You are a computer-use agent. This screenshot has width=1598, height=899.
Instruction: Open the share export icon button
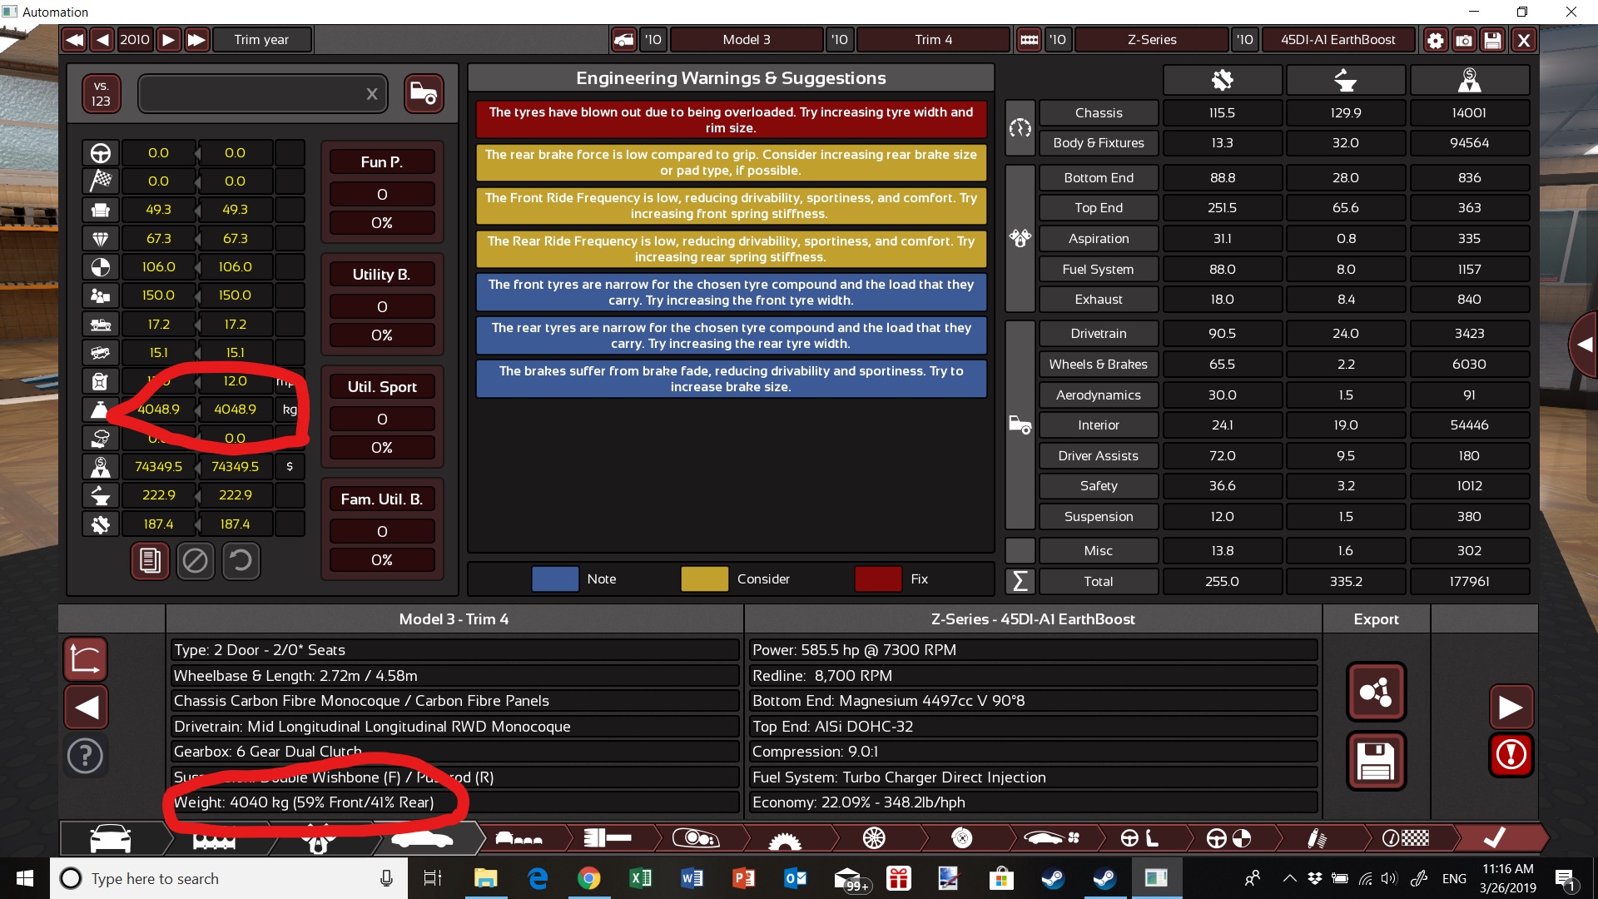click(x=1376, y=692)
